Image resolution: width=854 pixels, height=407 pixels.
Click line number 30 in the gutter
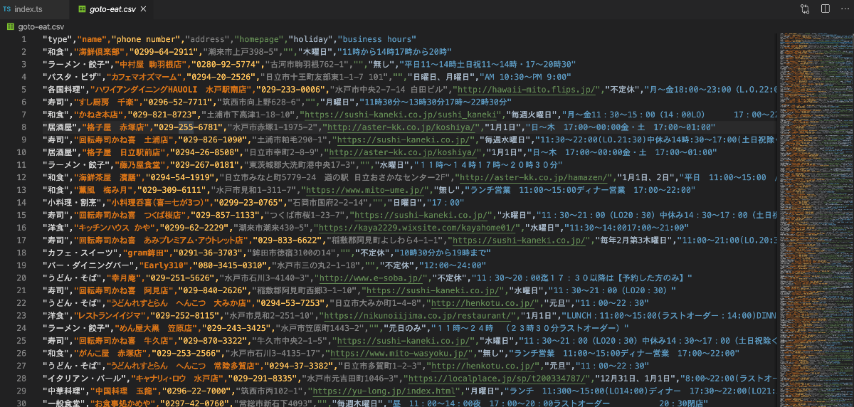point(22,403)
